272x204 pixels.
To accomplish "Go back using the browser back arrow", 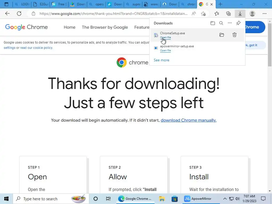I will tap(7, 14).
